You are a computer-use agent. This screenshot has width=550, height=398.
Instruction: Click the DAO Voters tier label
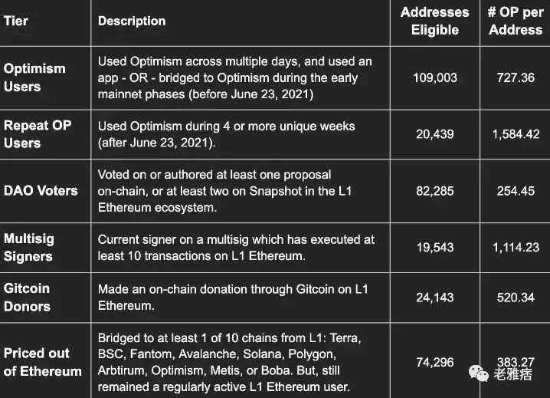point(41,190)
